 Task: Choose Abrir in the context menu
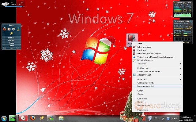tap(157, 44)
